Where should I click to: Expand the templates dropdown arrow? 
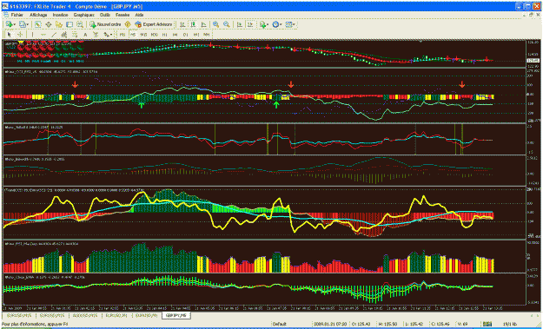point(294,24)
